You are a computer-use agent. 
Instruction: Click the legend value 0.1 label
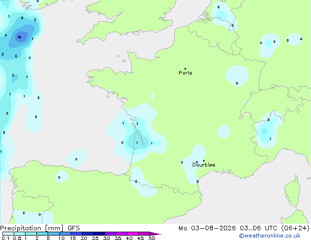click(5, 238)
